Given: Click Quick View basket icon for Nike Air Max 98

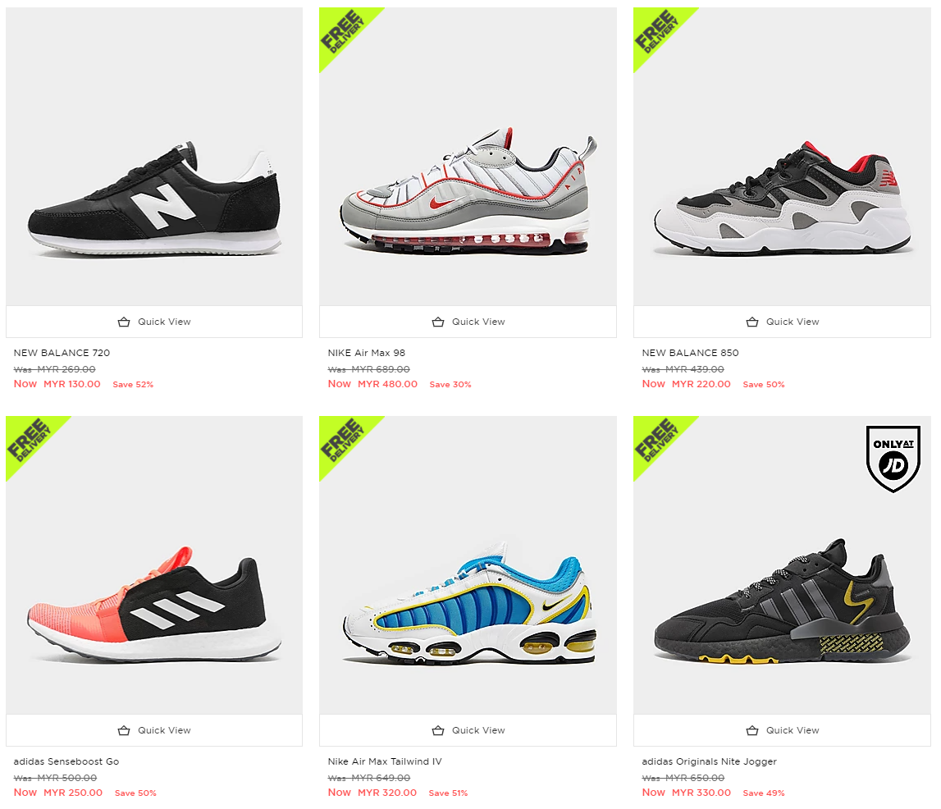Looking at the screenshot, I should coord(438,322).
